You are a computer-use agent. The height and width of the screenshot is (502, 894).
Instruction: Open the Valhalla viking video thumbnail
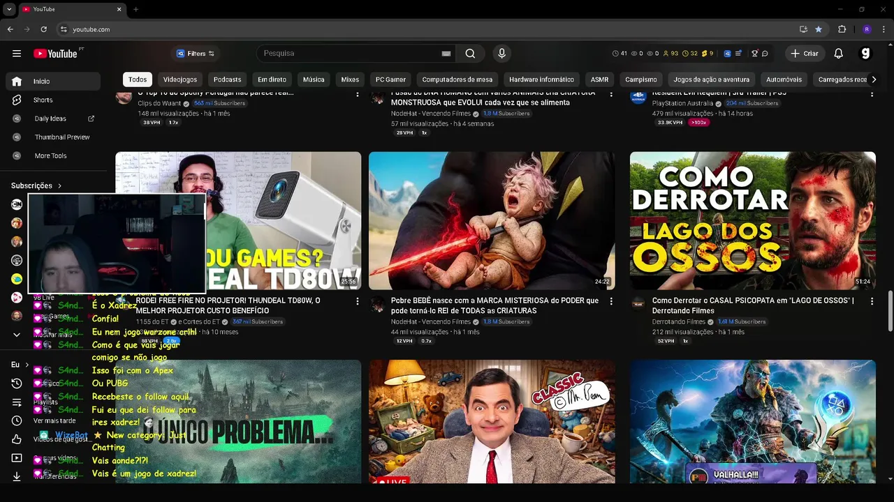752,421
